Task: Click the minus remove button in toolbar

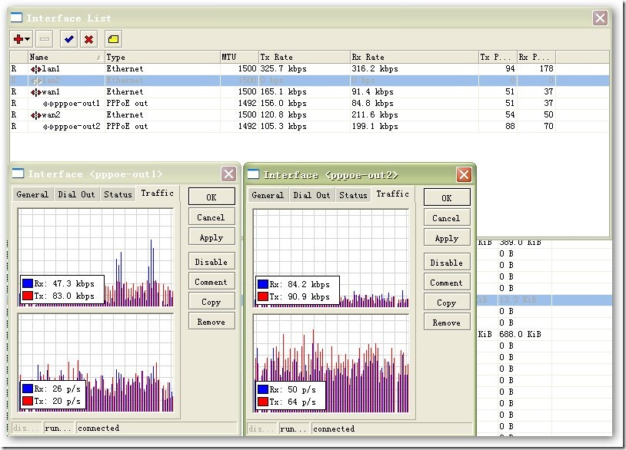Action: (x=45, y=39)
